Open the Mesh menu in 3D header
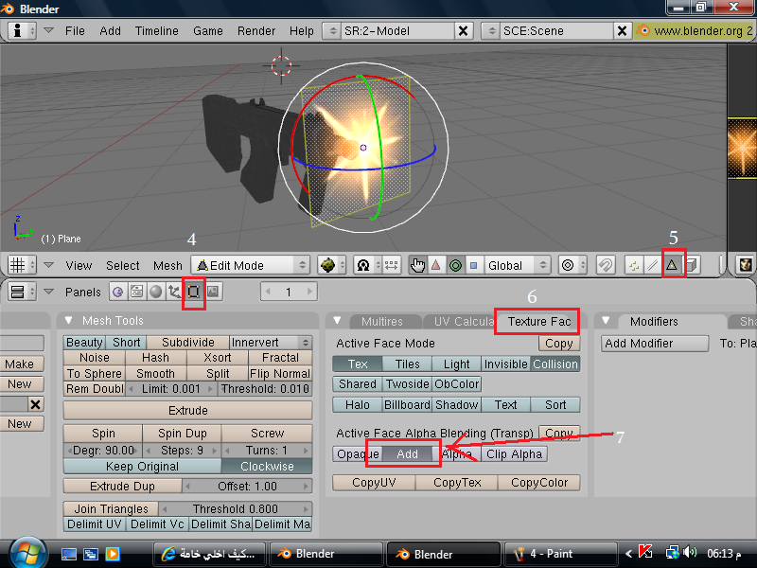Viewport: 757px width, 568px height. [x=167, y=266]
